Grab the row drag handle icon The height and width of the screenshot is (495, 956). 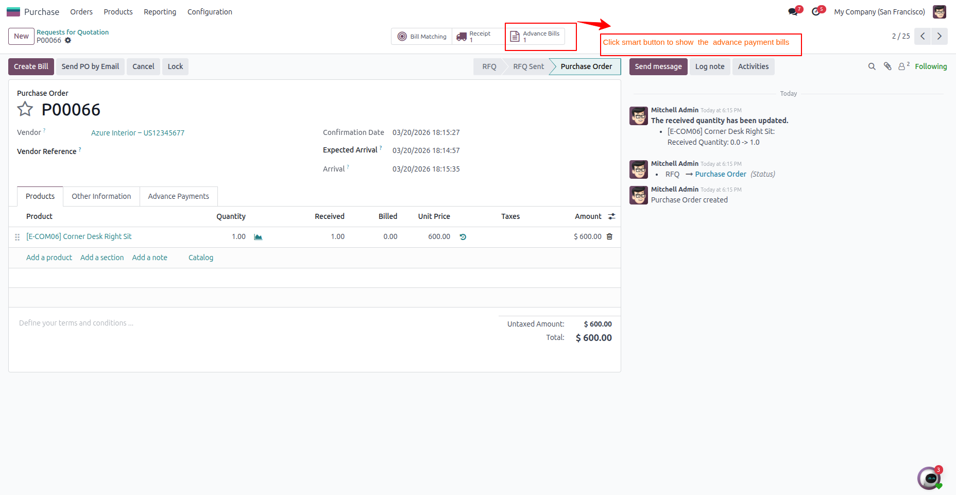(17, 237)
